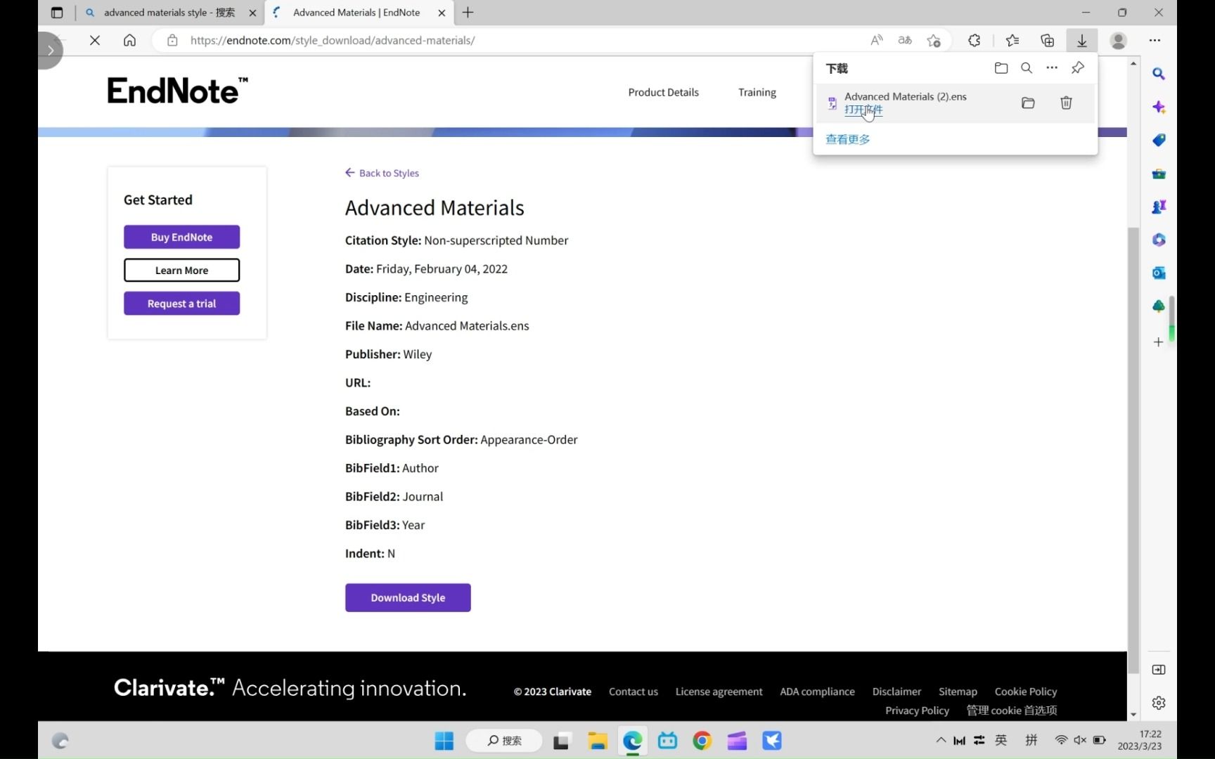Open more options in downloads panel
The image size is (1215, 759).
(x=1052, y=68)
